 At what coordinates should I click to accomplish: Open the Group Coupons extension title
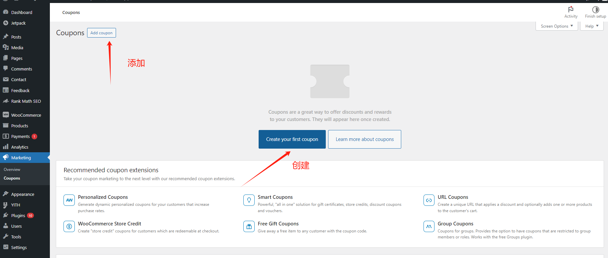pyautogui.click(x=455, y=224)
